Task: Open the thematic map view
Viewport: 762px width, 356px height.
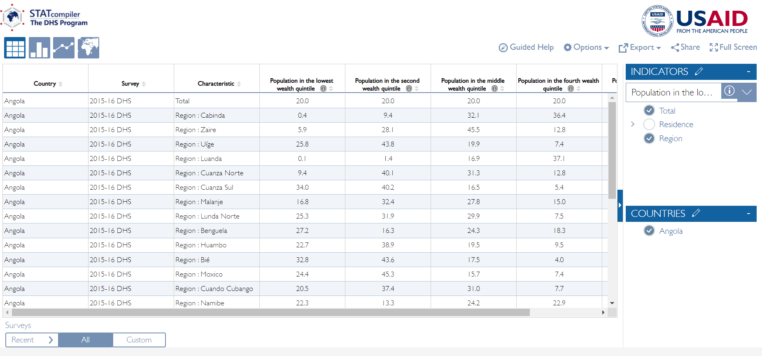Action: coord(88,48)
